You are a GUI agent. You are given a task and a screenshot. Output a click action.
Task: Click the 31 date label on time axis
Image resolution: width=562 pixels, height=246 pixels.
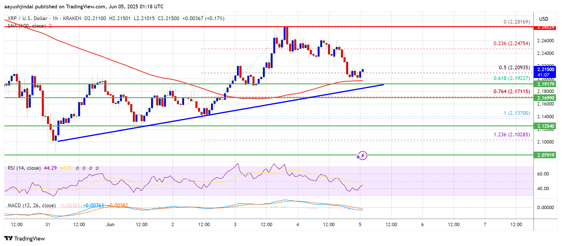tap(48, 224)
